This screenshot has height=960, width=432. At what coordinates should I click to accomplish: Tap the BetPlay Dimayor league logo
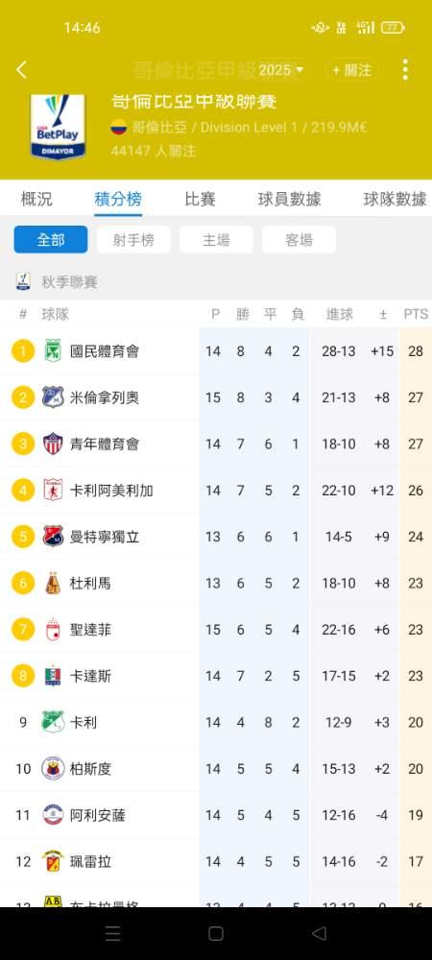58,127
